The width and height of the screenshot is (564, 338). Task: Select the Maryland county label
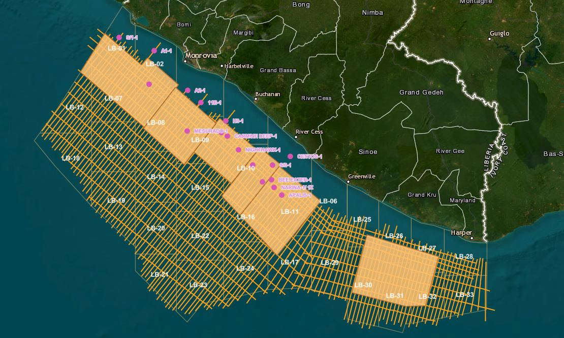point(462,200)
